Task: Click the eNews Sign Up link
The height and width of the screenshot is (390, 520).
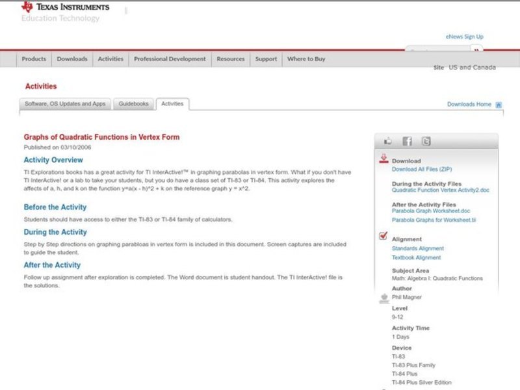Action: click(x=464, y=37)
